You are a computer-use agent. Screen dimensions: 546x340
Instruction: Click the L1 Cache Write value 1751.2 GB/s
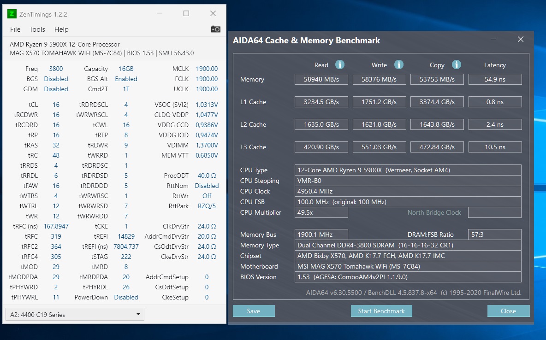coord(379,102)
